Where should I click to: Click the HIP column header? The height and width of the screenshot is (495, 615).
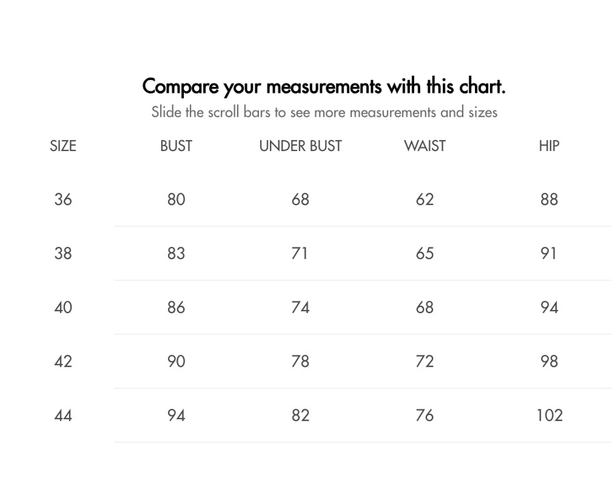coord(549,146)
